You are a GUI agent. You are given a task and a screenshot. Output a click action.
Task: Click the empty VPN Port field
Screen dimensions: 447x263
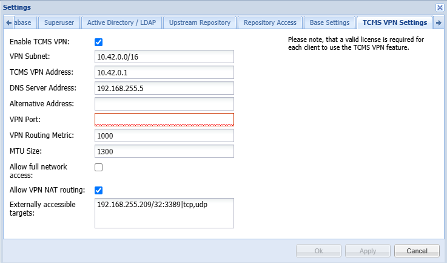[164, 120]
